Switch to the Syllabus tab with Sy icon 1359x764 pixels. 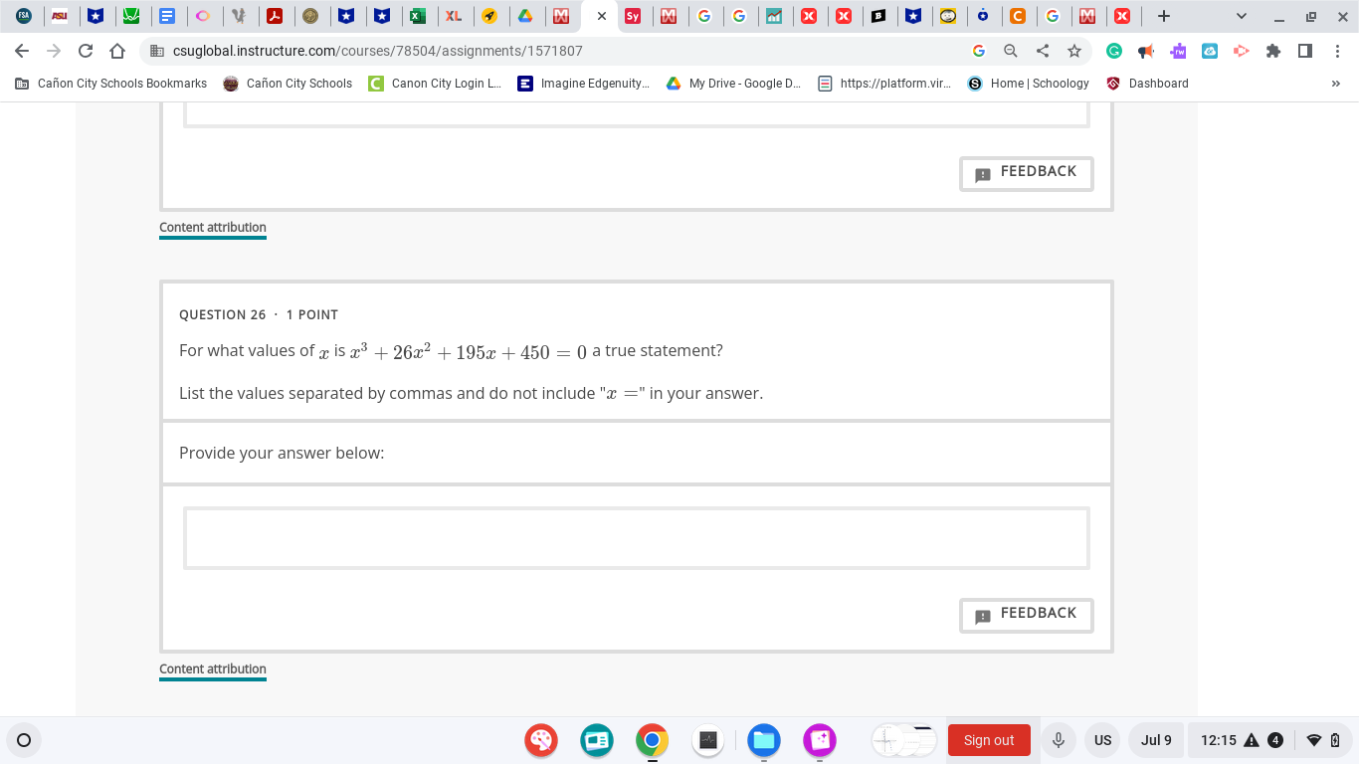coord(635,16)
